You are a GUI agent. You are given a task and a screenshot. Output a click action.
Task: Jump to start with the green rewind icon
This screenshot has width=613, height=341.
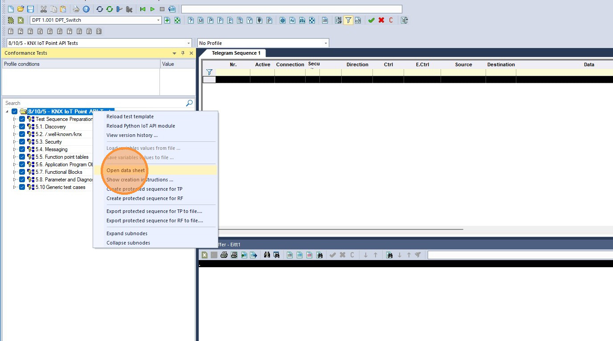[x=143, y=9]
